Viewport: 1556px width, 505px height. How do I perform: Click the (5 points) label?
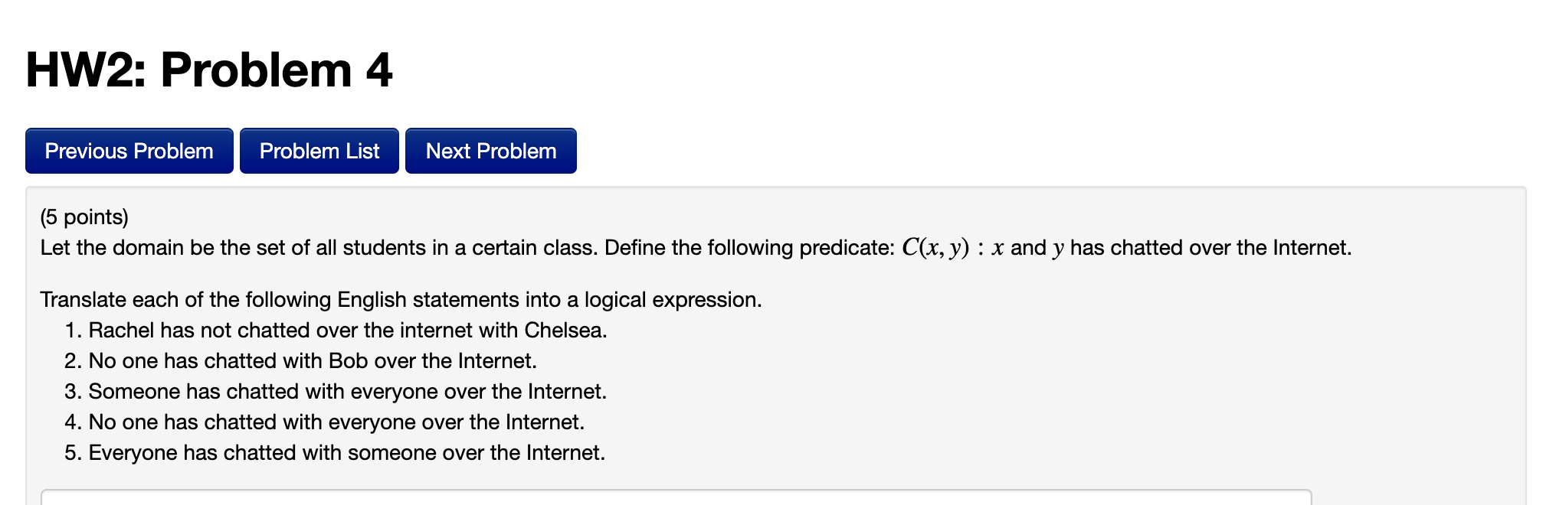pyautogui.click(x=84, y=217)
